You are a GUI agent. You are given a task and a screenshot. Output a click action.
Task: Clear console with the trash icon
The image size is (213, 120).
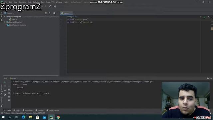(9, 100)
